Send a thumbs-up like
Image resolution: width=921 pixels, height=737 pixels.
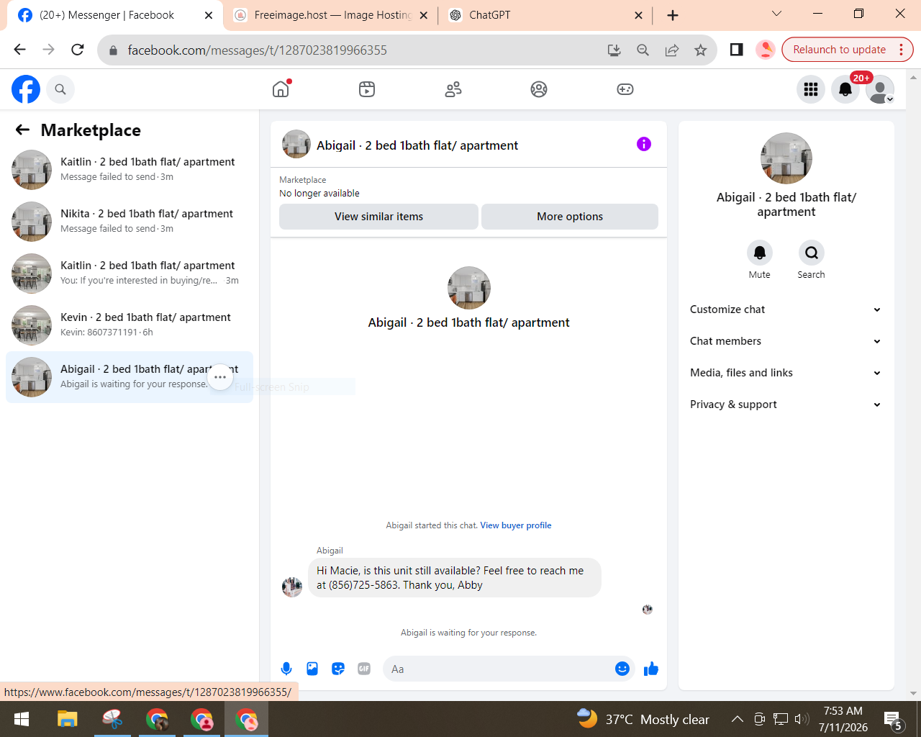[651, 669]
